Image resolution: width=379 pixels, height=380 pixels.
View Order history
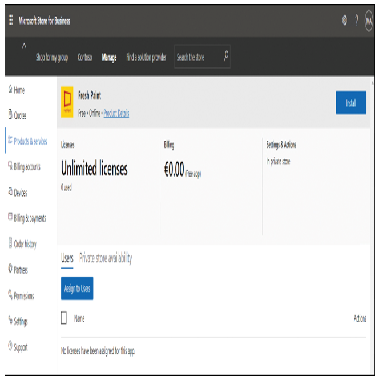[25, 244]
